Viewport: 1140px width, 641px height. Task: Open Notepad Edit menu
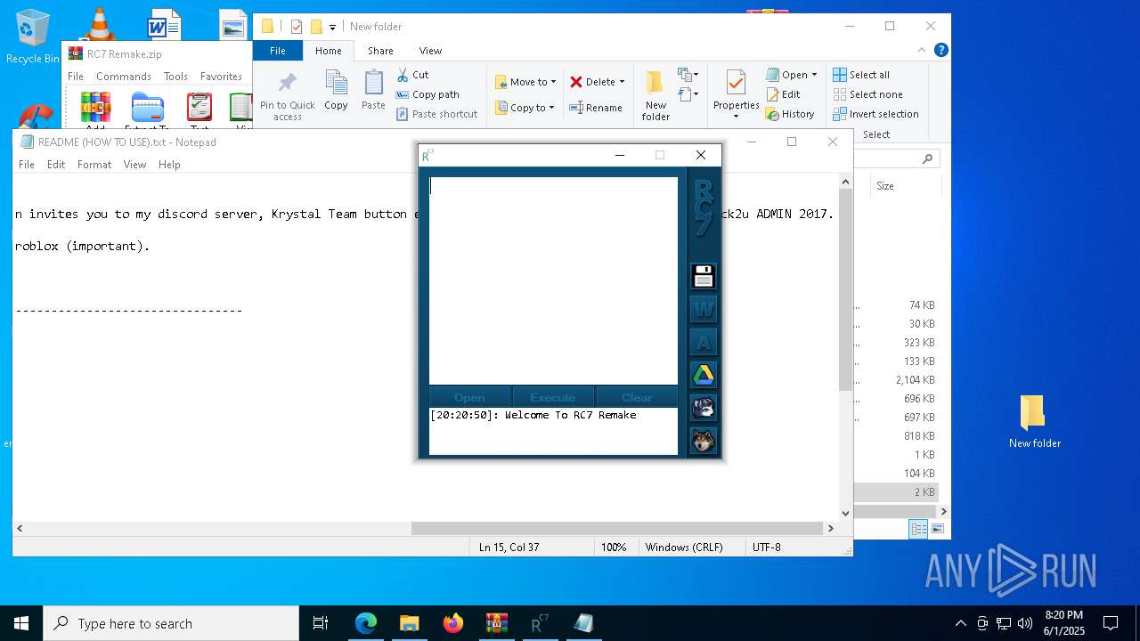click(56, 165)
